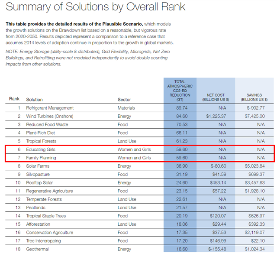Click the $37.53 net cost value
The height and width of the screenshot is (253, 277).
(219, 233)
